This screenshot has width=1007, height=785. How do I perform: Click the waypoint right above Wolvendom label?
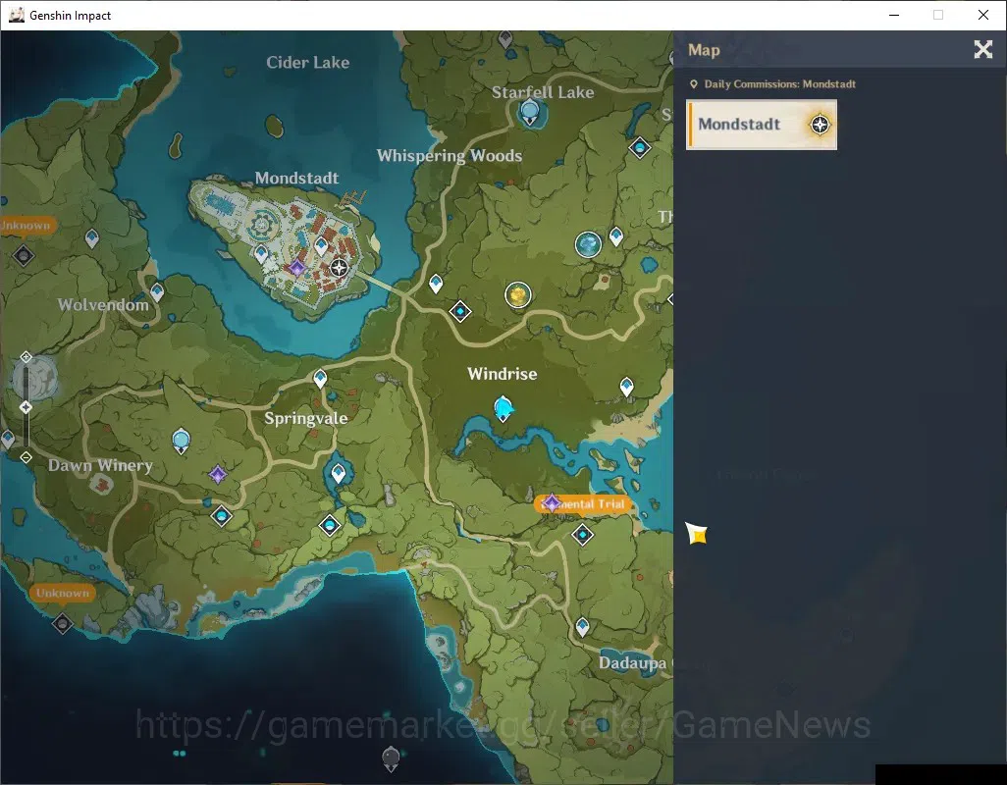click(157, 292)
